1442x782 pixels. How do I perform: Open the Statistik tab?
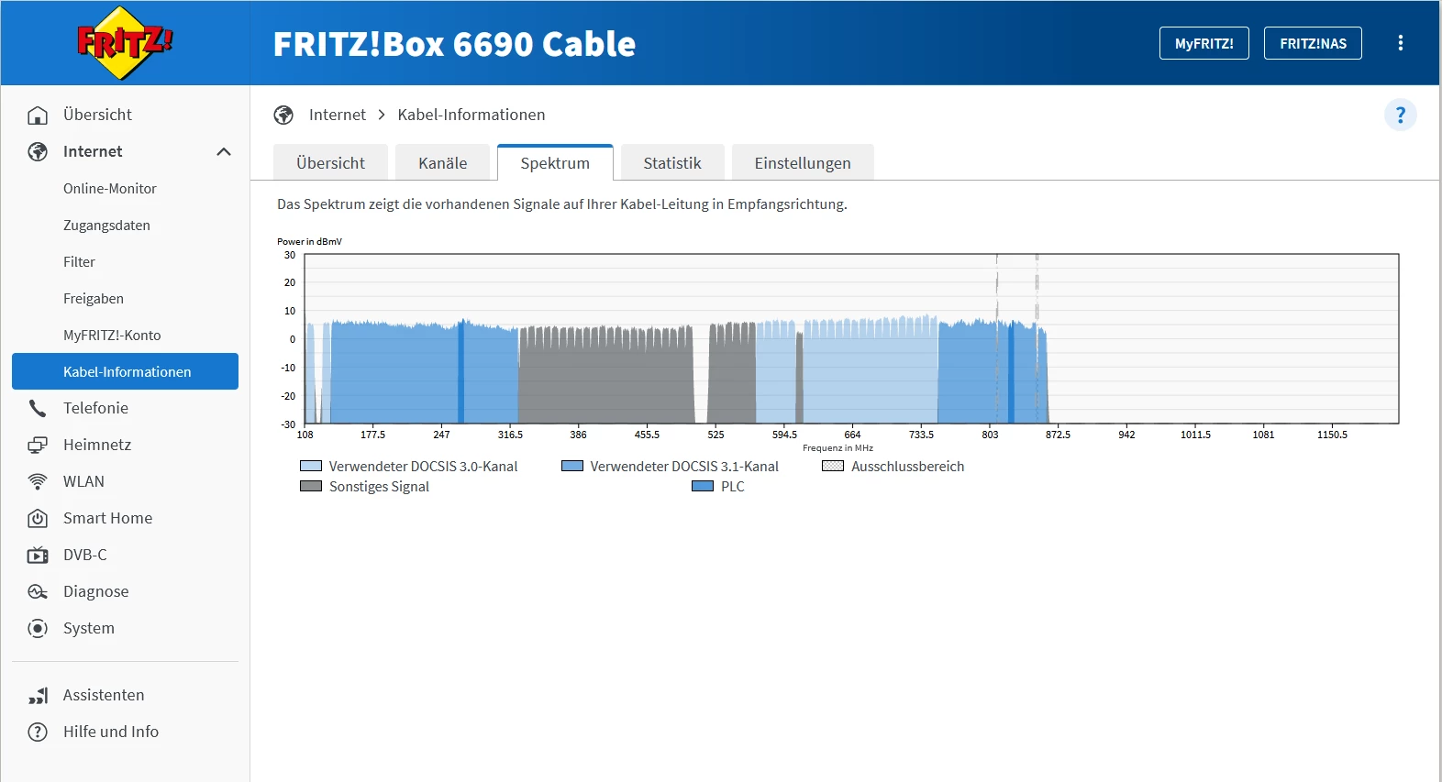(x=672, y=162)
